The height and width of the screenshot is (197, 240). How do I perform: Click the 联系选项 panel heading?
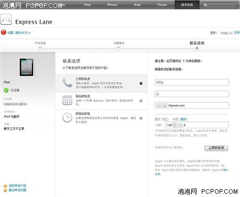point(71,61)
